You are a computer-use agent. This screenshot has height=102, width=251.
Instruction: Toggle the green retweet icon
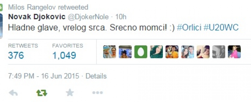click(41, 93)
